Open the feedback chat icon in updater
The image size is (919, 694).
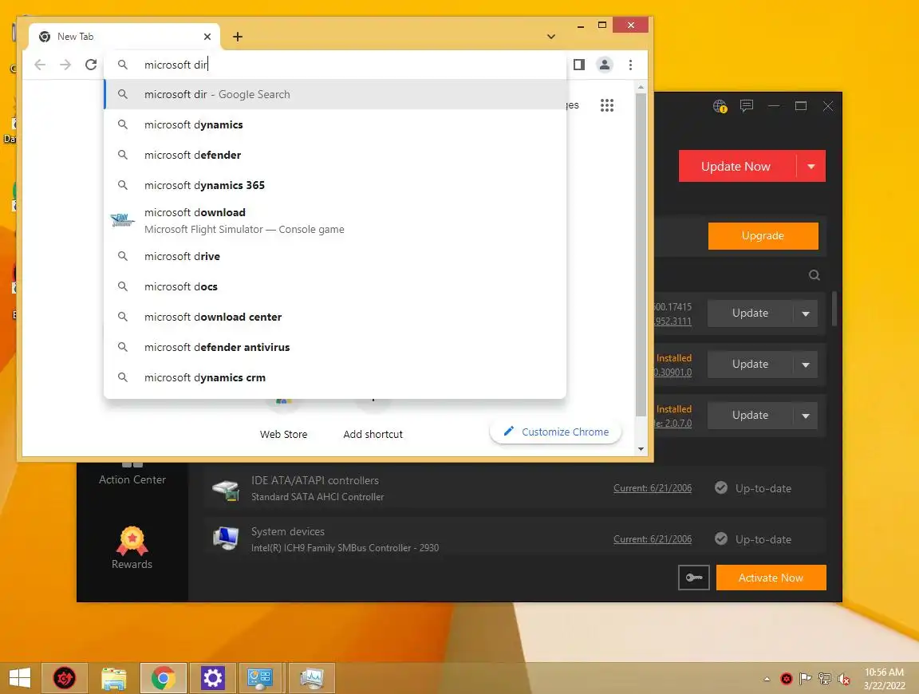(746, 105)
